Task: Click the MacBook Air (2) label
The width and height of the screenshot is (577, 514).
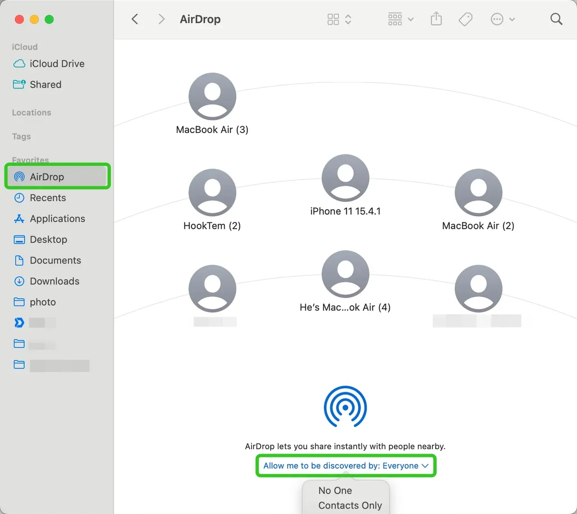Action: point(478,226)
